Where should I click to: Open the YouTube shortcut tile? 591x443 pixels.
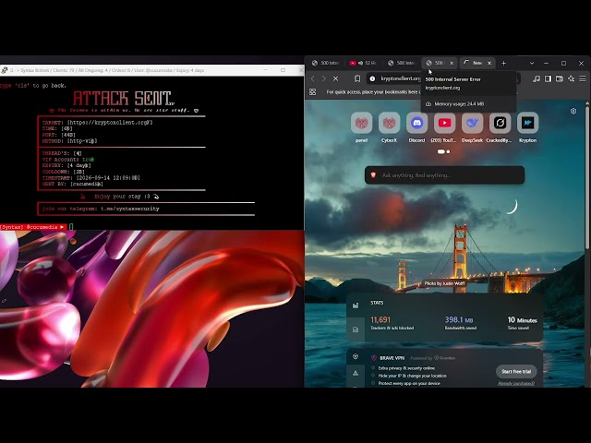coord(444,123)
